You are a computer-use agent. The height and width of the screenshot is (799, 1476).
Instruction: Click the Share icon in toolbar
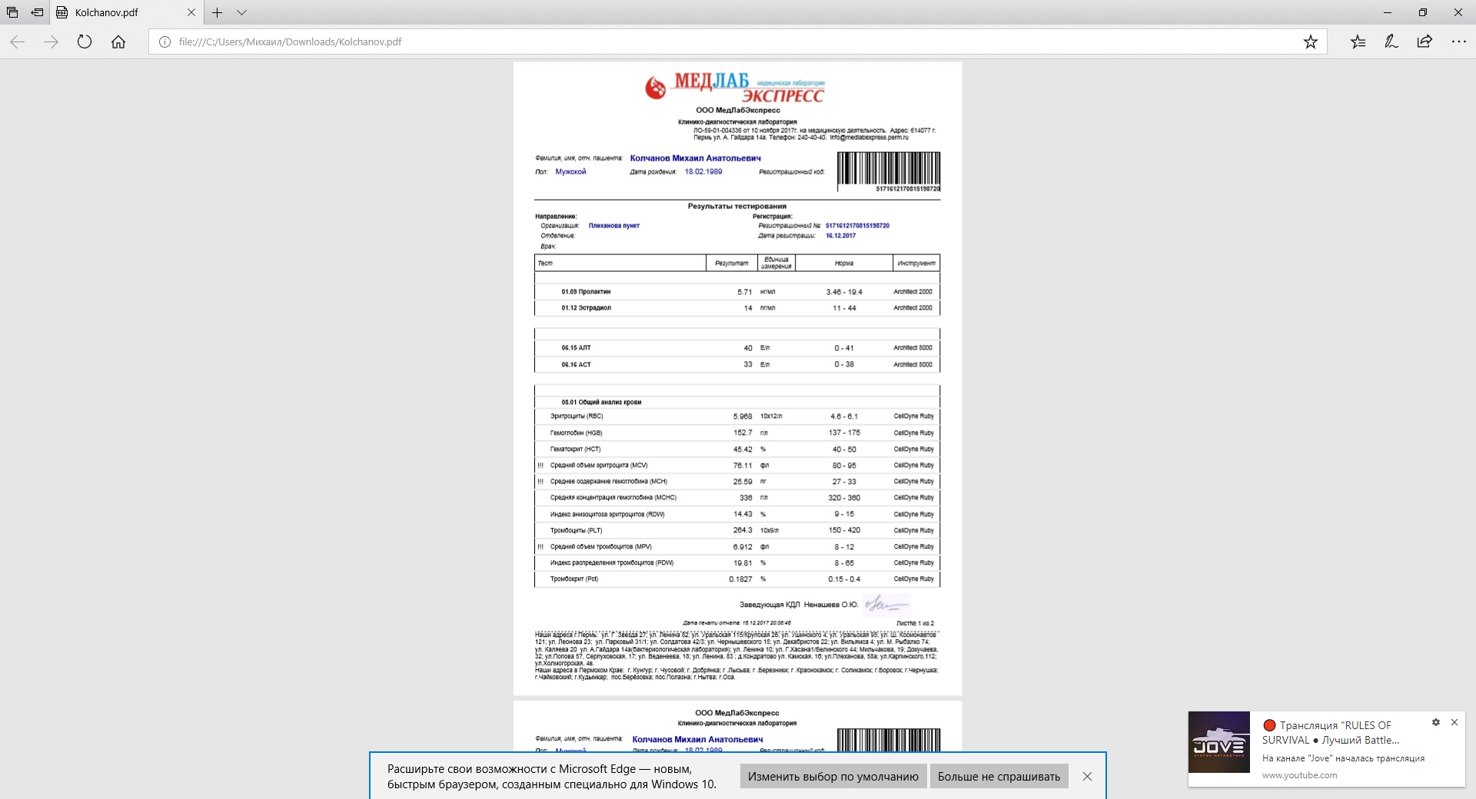coord(1424,42)
